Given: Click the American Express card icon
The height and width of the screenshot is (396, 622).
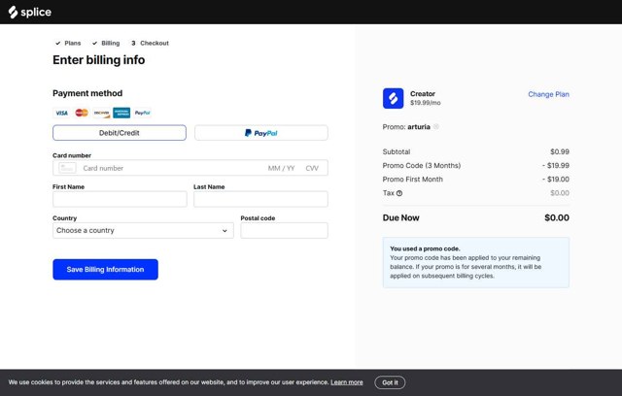Looking at the screenshot, I should pos(121,113).
